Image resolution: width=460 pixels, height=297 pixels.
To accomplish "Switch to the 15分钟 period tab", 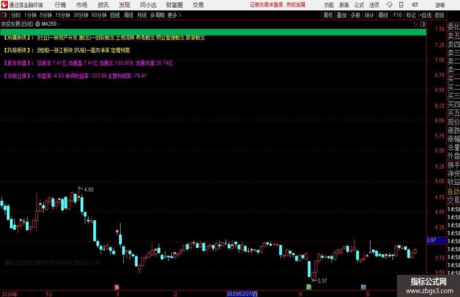I will click(x=62, y=15).
